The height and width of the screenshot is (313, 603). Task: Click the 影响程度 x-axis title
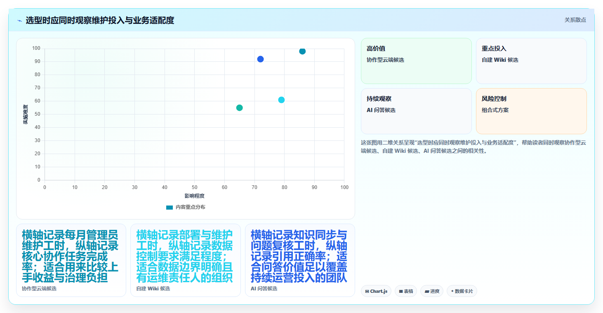point(194,196)
